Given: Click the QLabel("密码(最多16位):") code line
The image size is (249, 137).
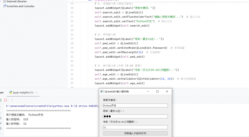Looking at the screenshot, I should pyautogui.click(x=129, y=39).
